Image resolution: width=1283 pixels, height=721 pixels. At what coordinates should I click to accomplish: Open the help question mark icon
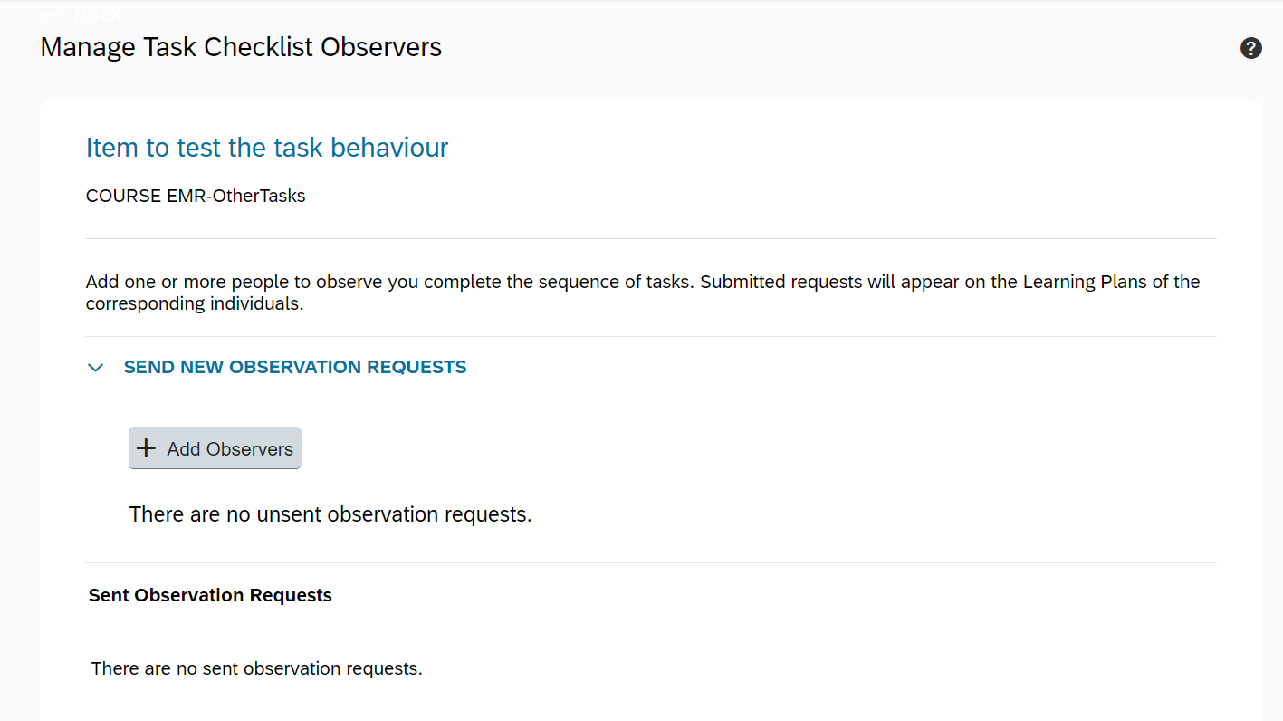1250,48
